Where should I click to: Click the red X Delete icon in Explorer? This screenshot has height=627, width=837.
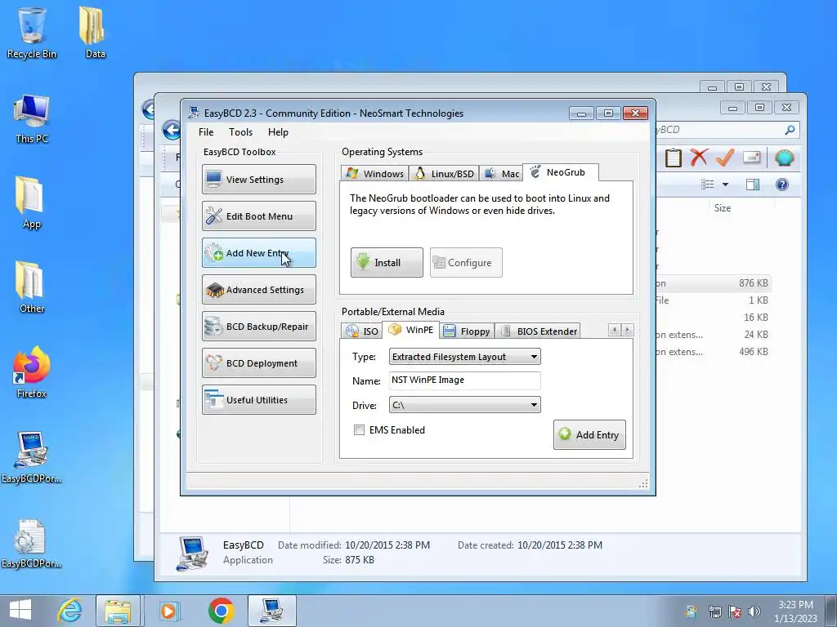698,158
